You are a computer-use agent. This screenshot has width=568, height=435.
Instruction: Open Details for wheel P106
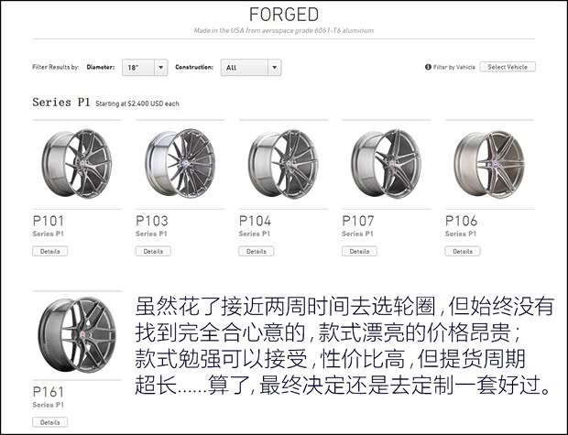click(x=463, y=251)
